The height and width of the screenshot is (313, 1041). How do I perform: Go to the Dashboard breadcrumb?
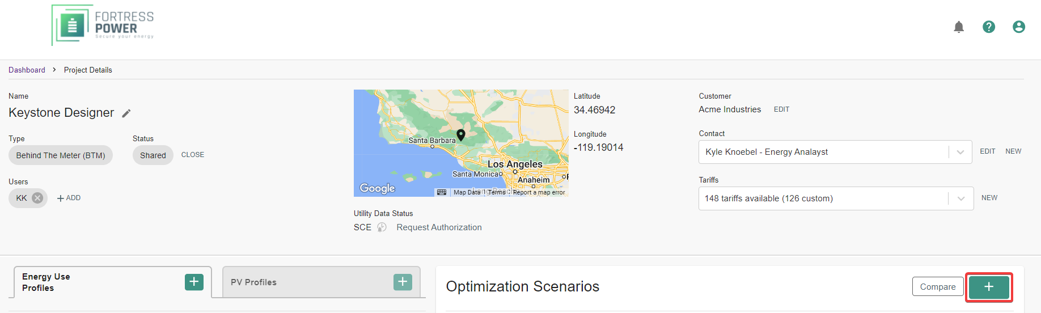[x=27, y=70]
